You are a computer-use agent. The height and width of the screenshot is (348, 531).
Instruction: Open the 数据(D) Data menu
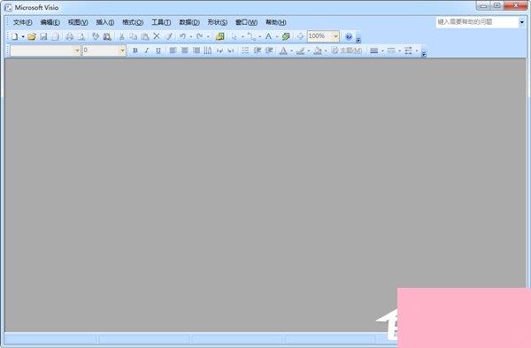click(189, 22)
